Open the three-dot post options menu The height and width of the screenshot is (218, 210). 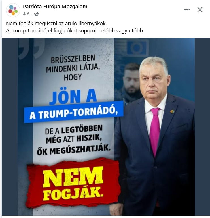click(x=187, y=10)
